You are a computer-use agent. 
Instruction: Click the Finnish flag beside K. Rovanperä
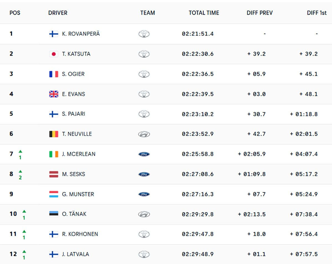54,34
